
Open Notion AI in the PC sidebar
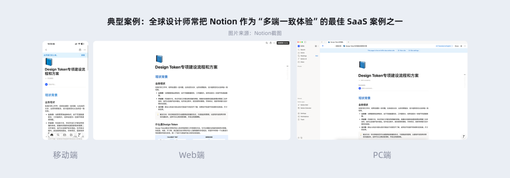(304, 59)
